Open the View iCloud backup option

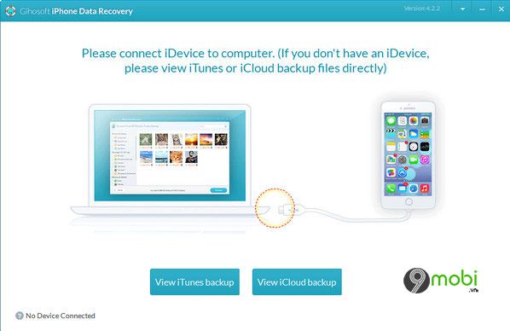pos(297,282)
